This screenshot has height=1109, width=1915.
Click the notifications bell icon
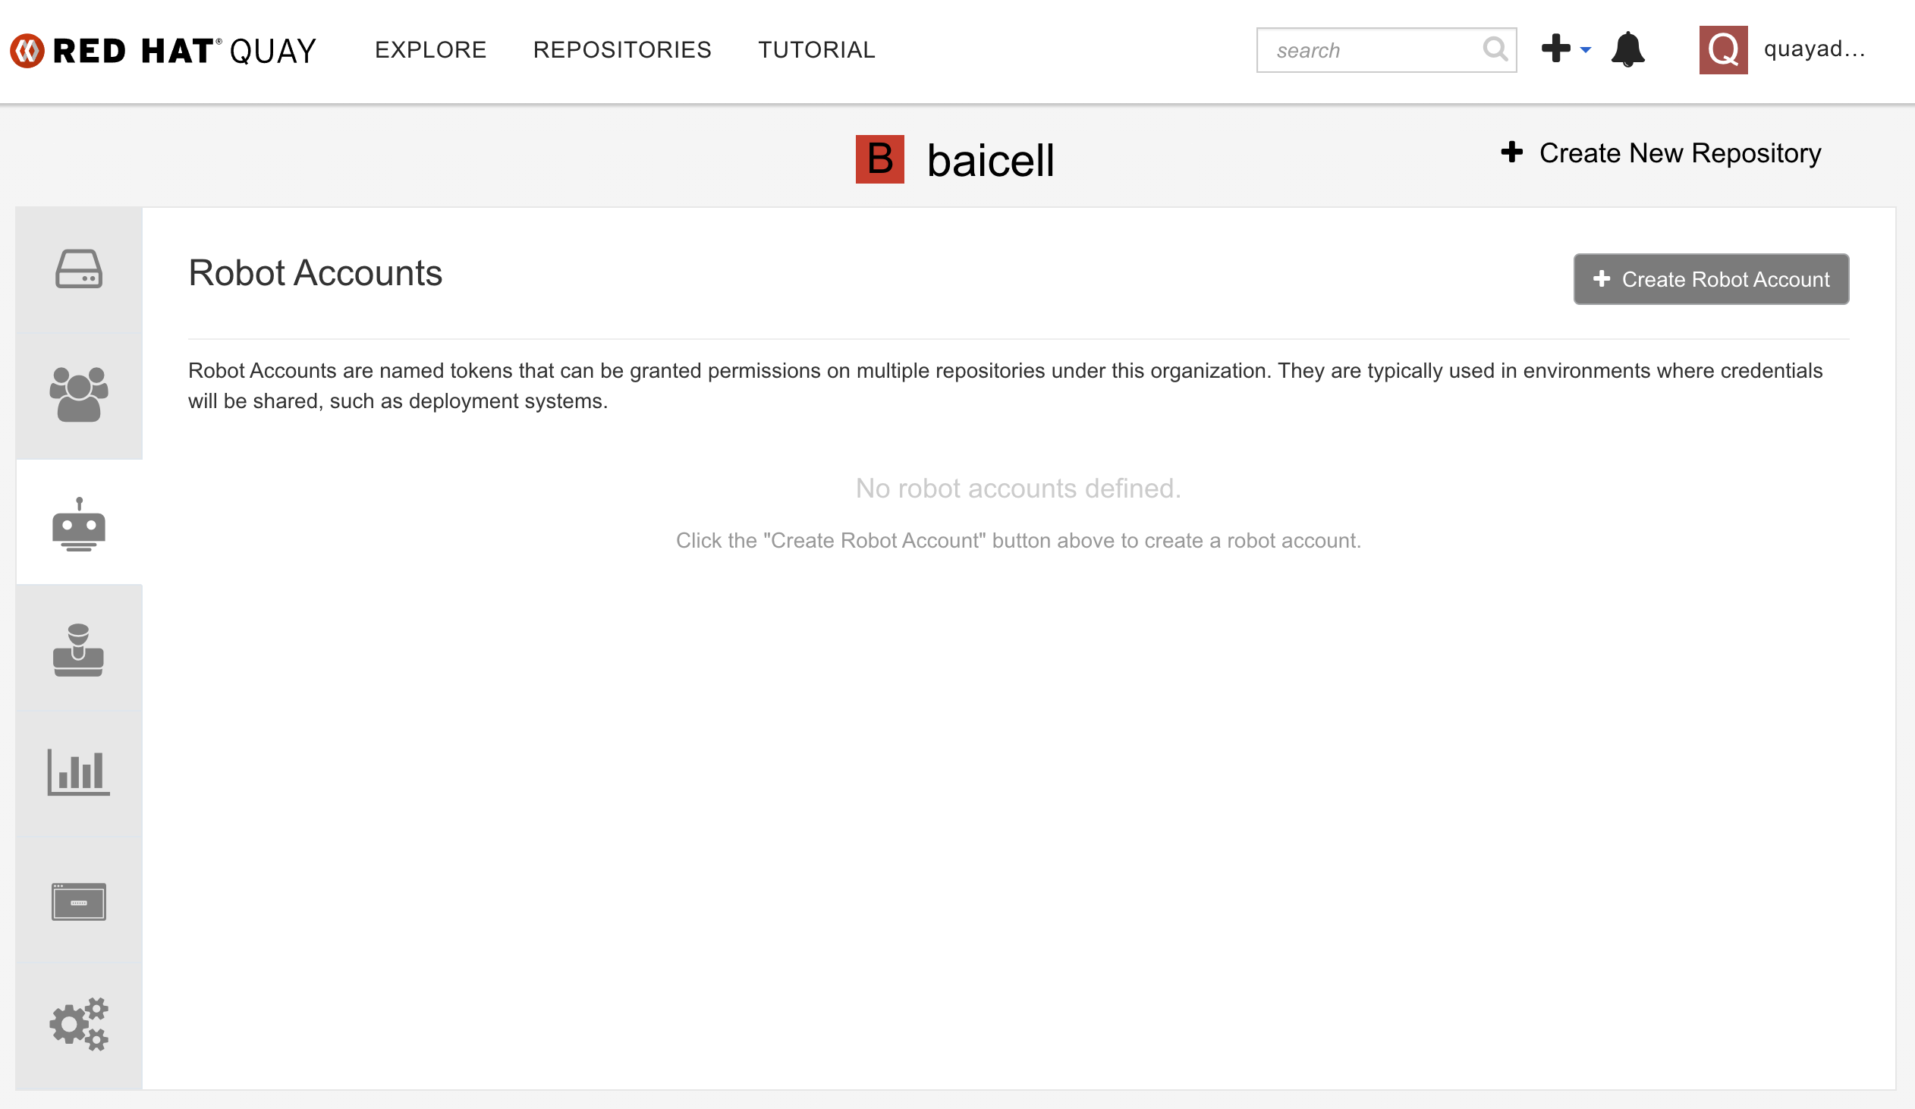point(1627,50)
